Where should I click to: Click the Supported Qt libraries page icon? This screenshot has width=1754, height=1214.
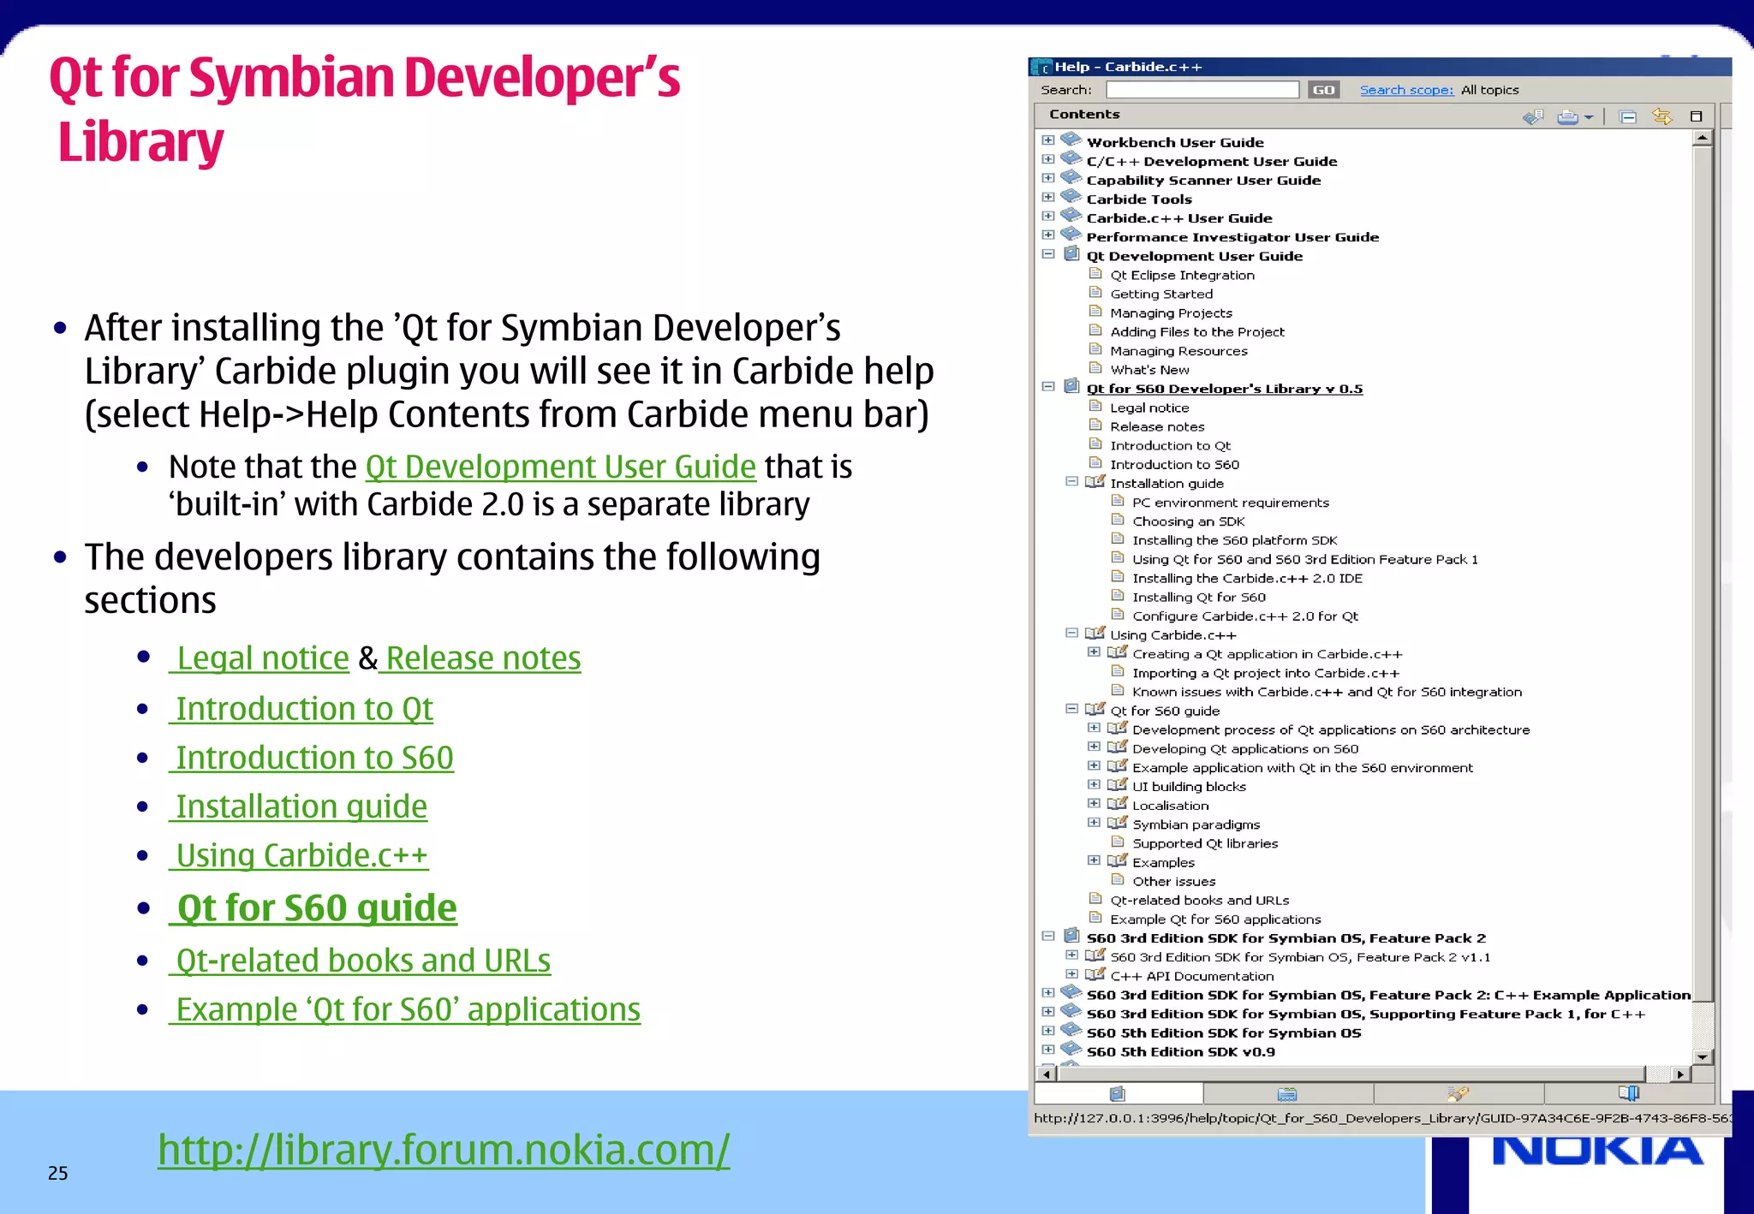1118,842
